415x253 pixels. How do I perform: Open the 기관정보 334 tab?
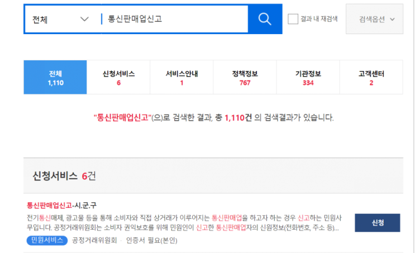(x=308, y=77)
